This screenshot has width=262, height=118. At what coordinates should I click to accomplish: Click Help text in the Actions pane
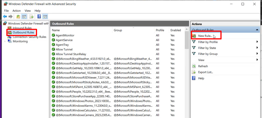[x=201, y=78]
